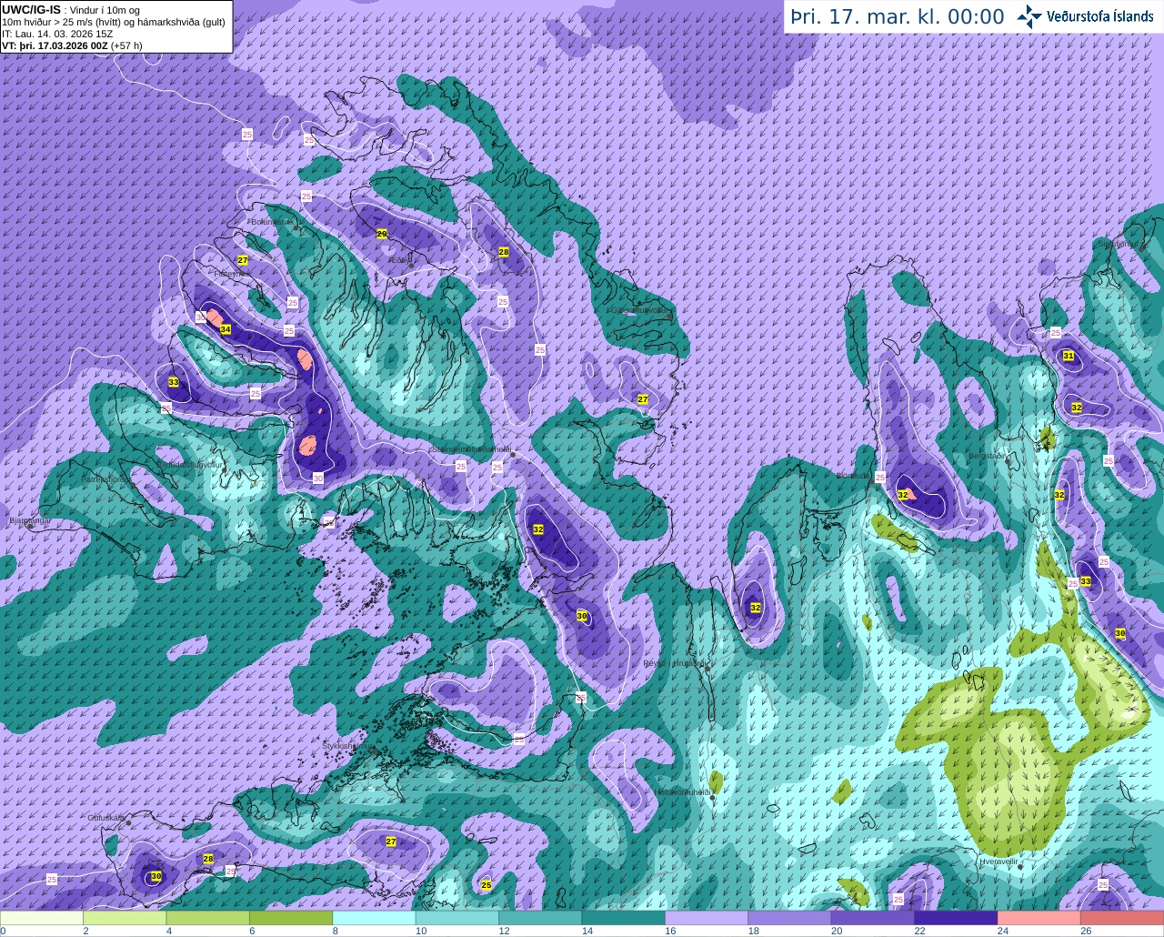The image size is (1164, 937).
Task: Click the Flateyri station label
Action: click(228, 274)
